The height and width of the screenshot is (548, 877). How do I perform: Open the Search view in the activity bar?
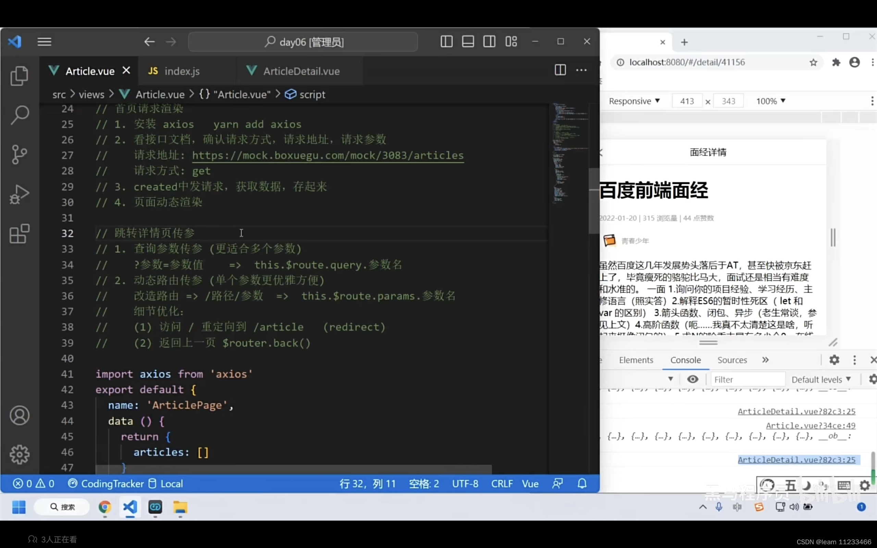19,115
